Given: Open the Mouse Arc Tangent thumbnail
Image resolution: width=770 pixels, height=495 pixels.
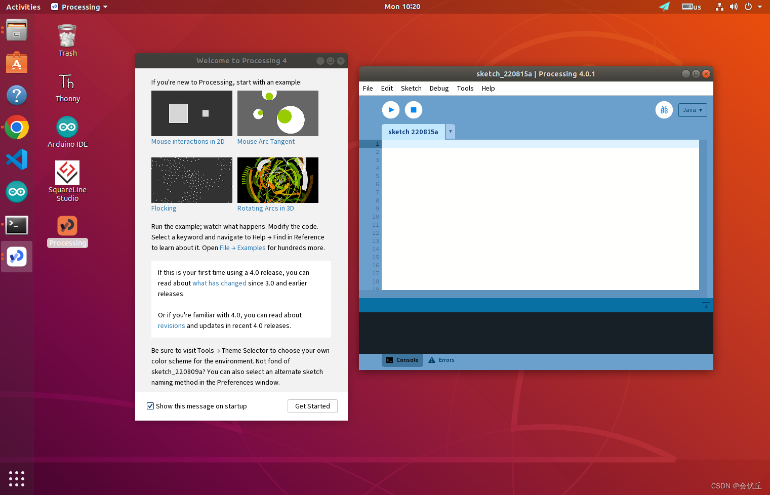Looking at the screenshot, I should coord(278,113).
